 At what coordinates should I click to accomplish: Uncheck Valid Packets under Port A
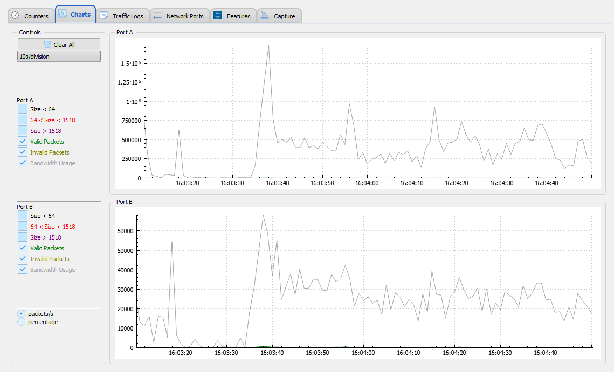tap(22, 141)
